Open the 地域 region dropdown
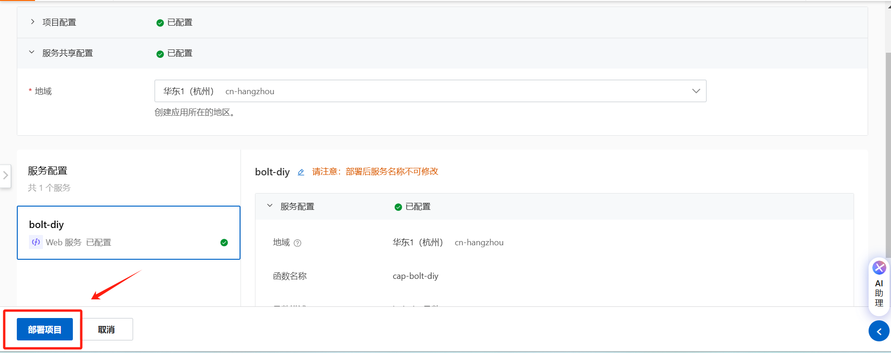 tap(430, 91)
